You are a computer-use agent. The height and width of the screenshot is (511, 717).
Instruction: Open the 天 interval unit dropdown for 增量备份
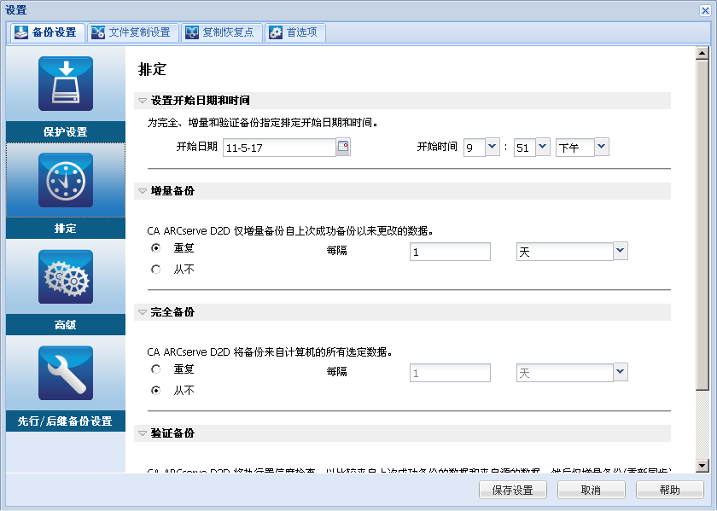621,251
